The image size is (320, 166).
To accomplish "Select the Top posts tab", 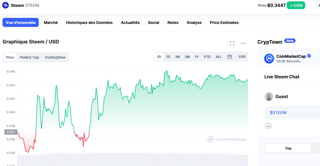I will [288, 148].
